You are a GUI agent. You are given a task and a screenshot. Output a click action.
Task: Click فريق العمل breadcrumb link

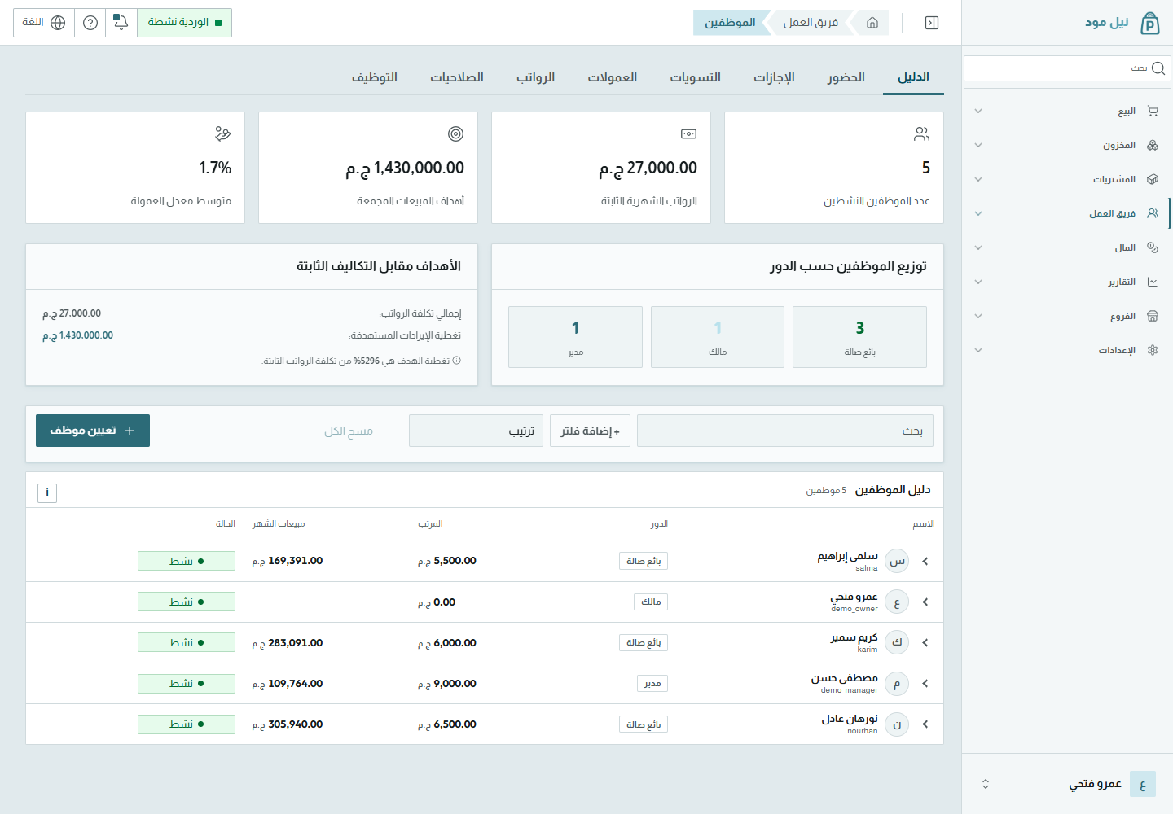tap(811, 23)
